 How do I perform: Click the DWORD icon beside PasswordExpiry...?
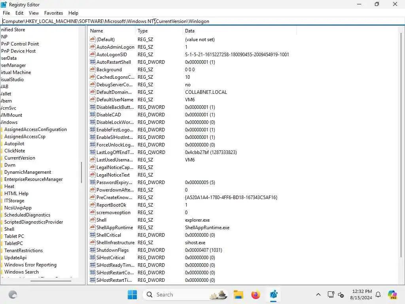coord(93,182)
